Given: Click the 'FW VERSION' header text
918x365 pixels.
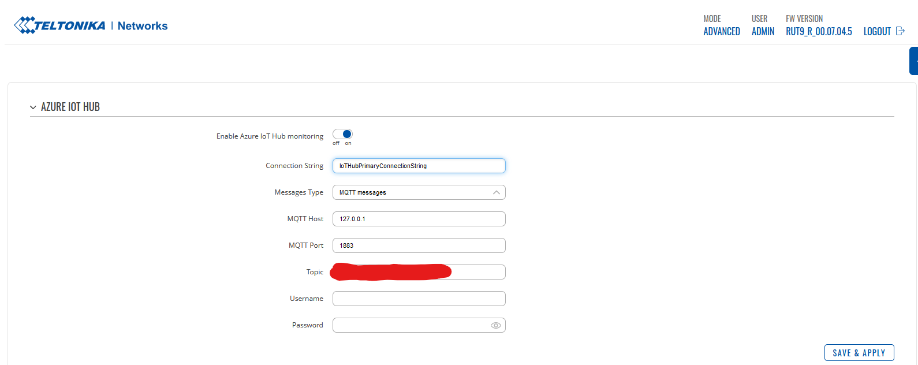Looking at the screenshot, I should click(804, 18).
